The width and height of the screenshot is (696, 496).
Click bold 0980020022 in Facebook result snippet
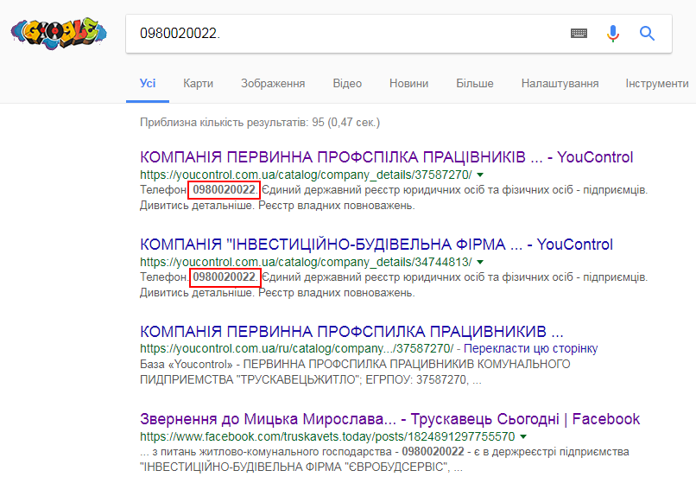click(x=433, y=452)
